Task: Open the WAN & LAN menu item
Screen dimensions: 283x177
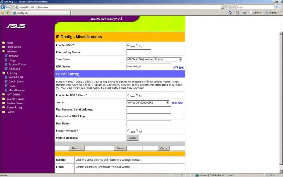Action: tap(16, 77)
